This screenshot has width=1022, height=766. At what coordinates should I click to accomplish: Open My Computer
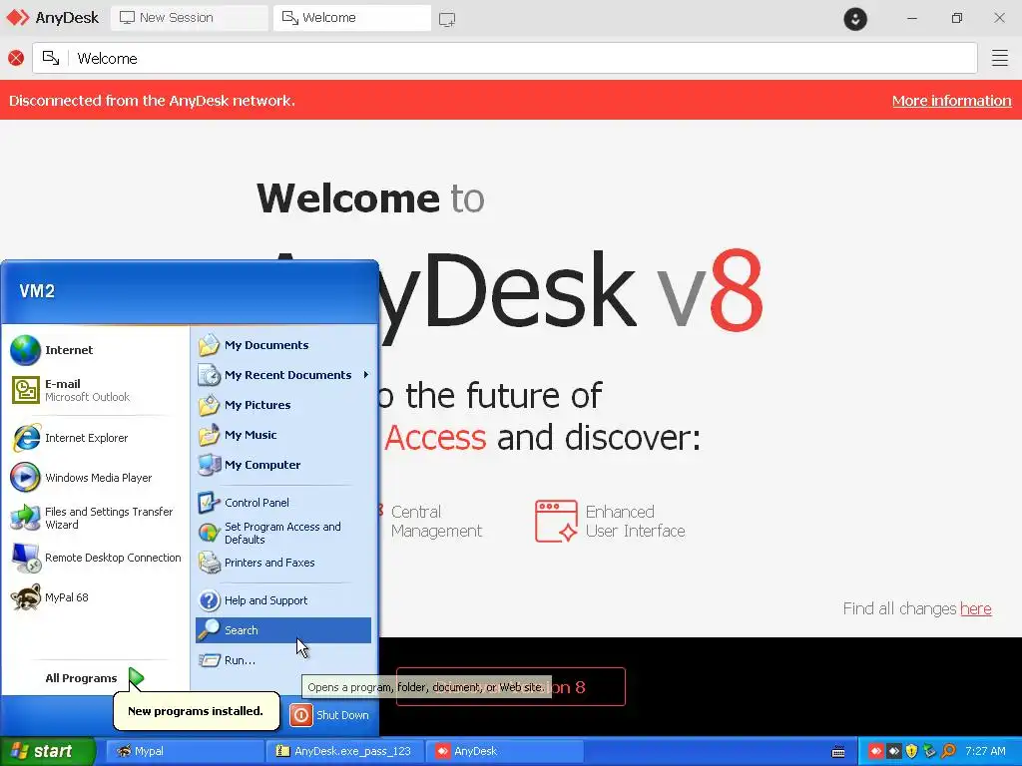[x=283, y=465]
